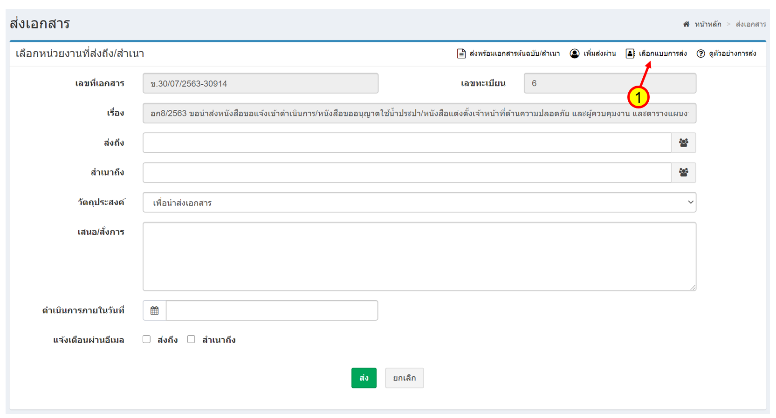Viewport: 776px width, 418px height.
Task: Click the contact card icon for เลือกแบบการส่ง
Action: coord(630,54)
